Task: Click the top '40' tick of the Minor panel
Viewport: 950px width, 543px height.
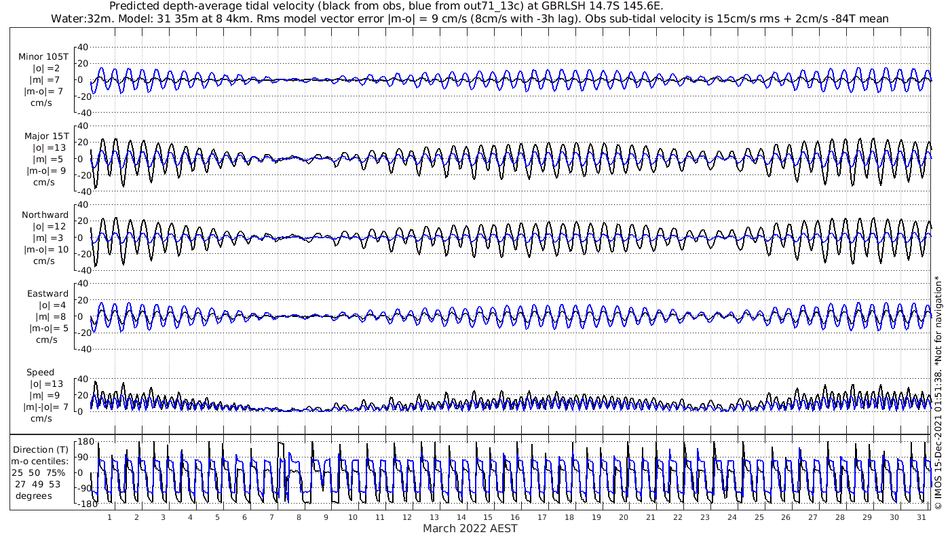Action: point(83,47)
